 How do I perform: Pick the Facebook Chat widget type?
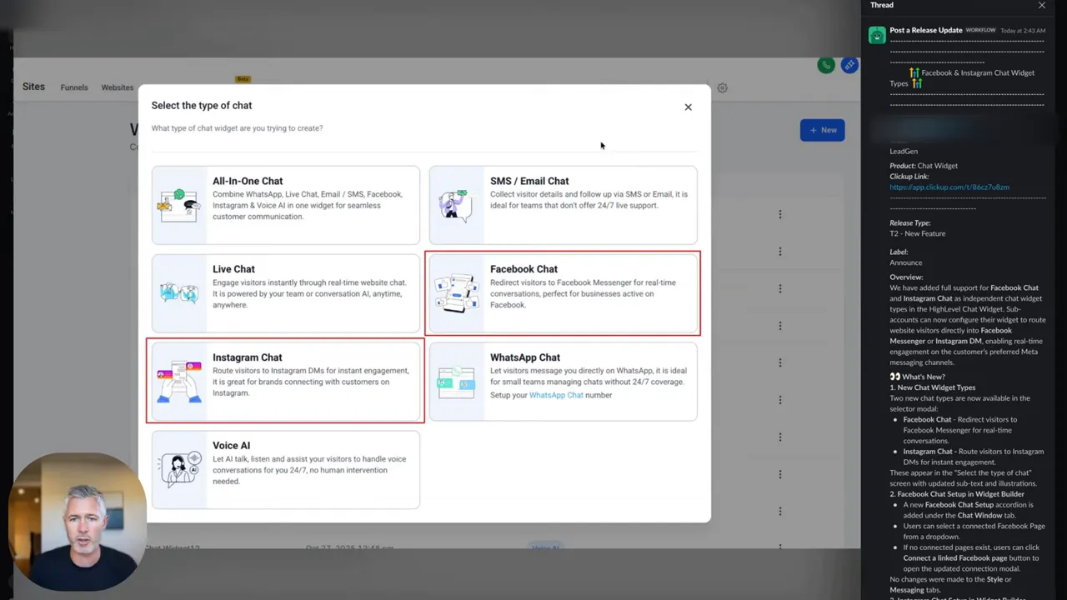coord(563,293)
